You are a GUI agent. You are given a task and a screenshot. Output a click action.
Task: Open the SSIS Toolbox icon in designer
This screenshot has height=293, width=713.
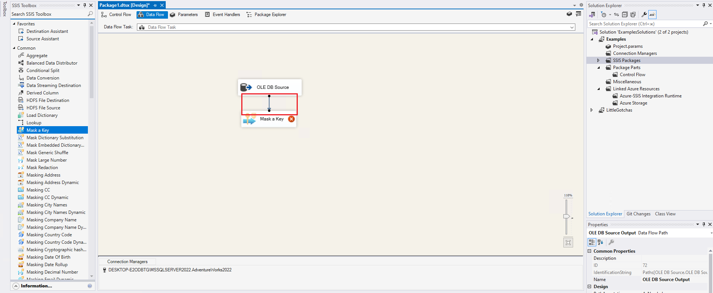569,14
